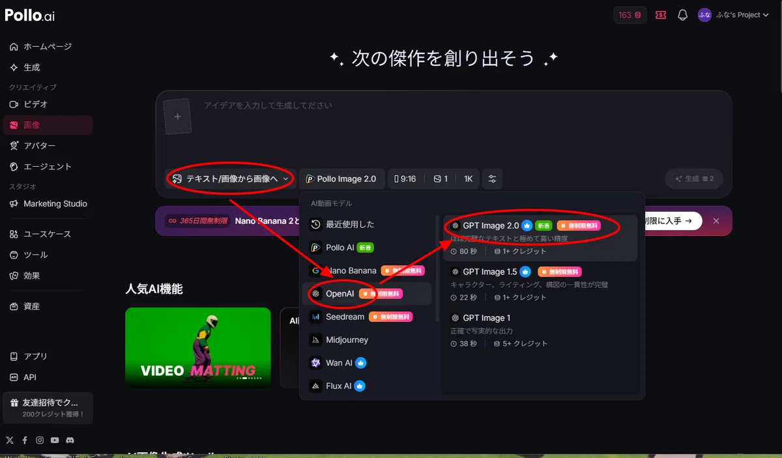Open アプリ in the sidebar
This screenshot has width=782, height=458.
point(47,356)
